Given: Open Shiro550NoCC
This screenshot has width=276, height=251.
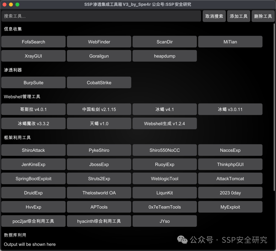Looking at the screenshot, I should [165, 150].
